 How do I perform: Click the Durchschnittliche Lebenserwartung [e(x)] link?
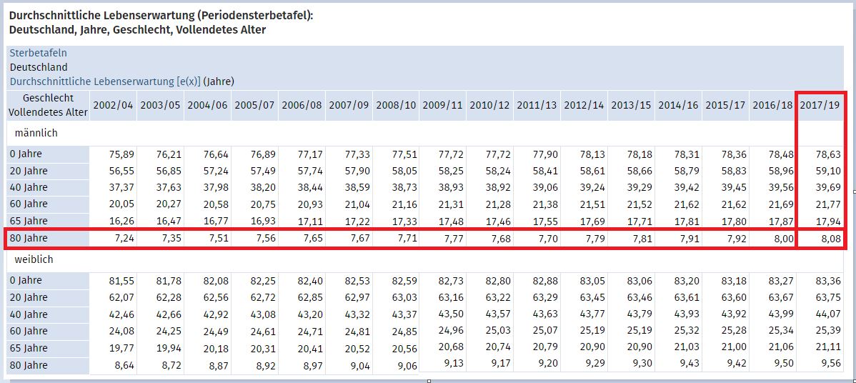tap(105, 81)
